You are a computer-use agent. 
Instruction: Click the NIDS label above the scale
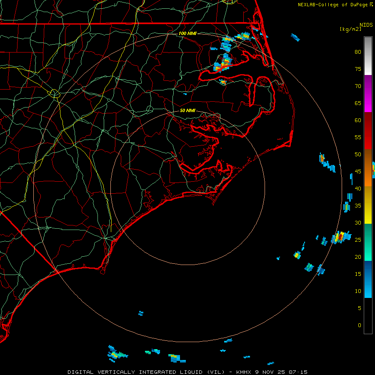tap(366, 25)
